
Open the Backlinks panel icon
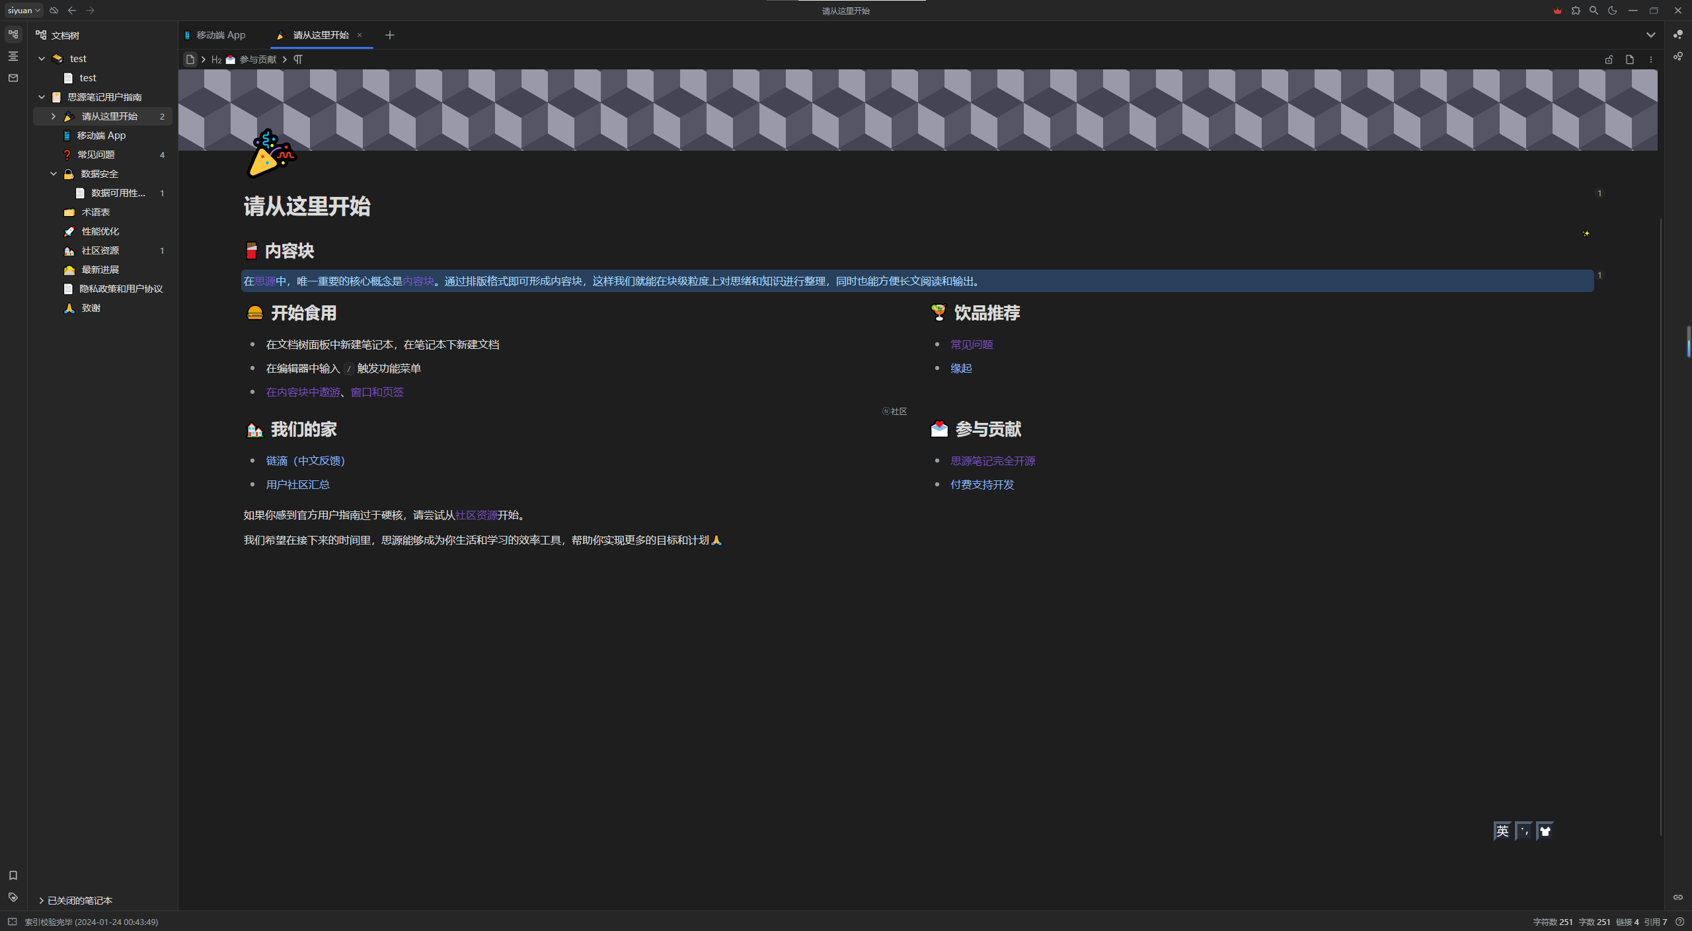pyautogui.click(x=1678, y=897)
